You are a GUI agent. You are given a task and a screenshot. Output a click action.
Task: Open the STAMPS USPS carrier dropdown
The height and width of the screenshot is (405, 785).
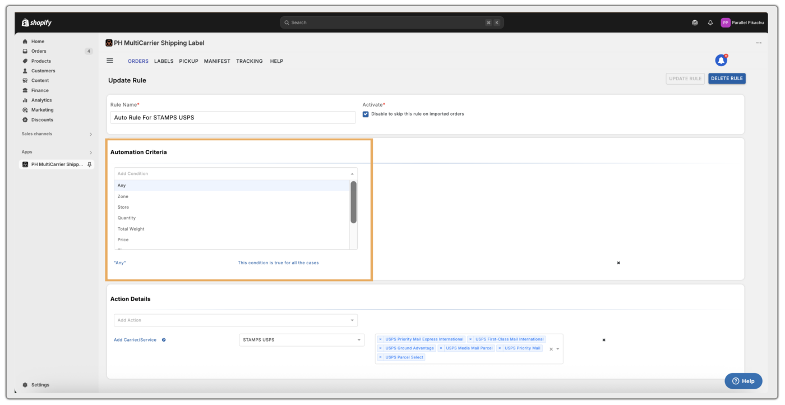[302, 340]
